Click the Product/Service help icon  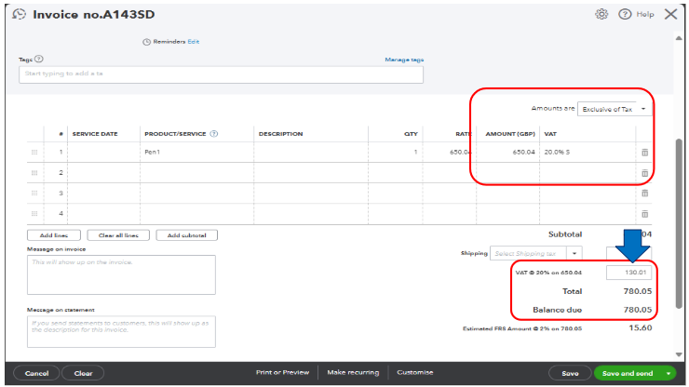coord(214,134)
